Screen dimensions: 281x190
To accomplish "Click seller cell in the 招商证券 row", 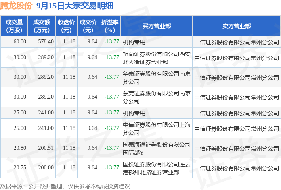I will (x=237, y=58).
